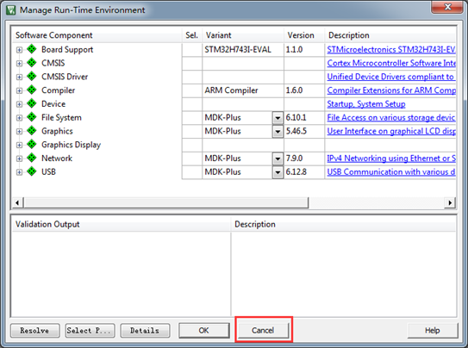
Task: Select the File System green diamond icon
Action: click(x=32, y=117)
